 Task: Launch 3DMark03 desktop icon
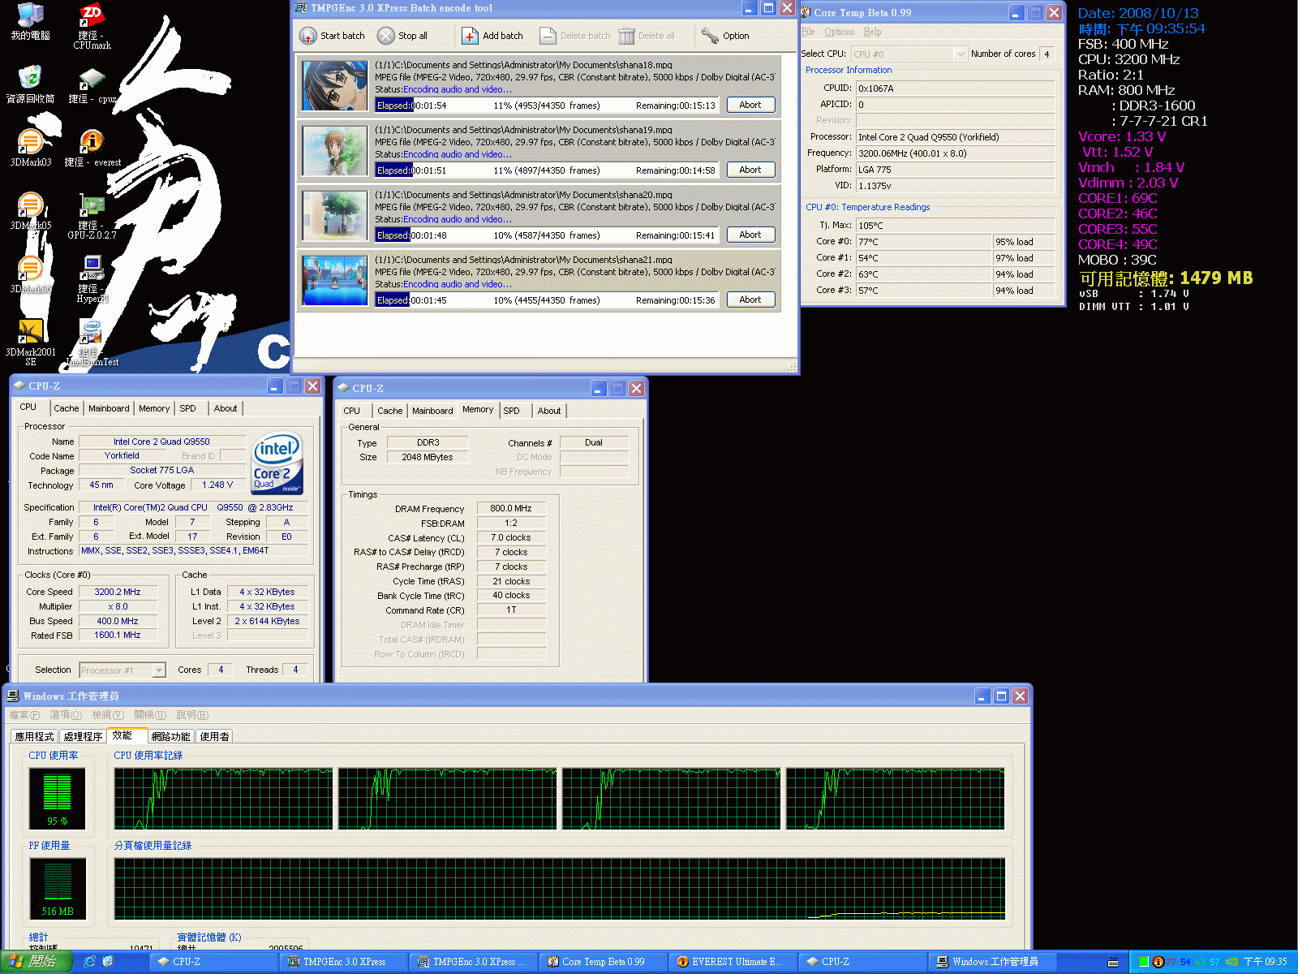tap(31, 148)
